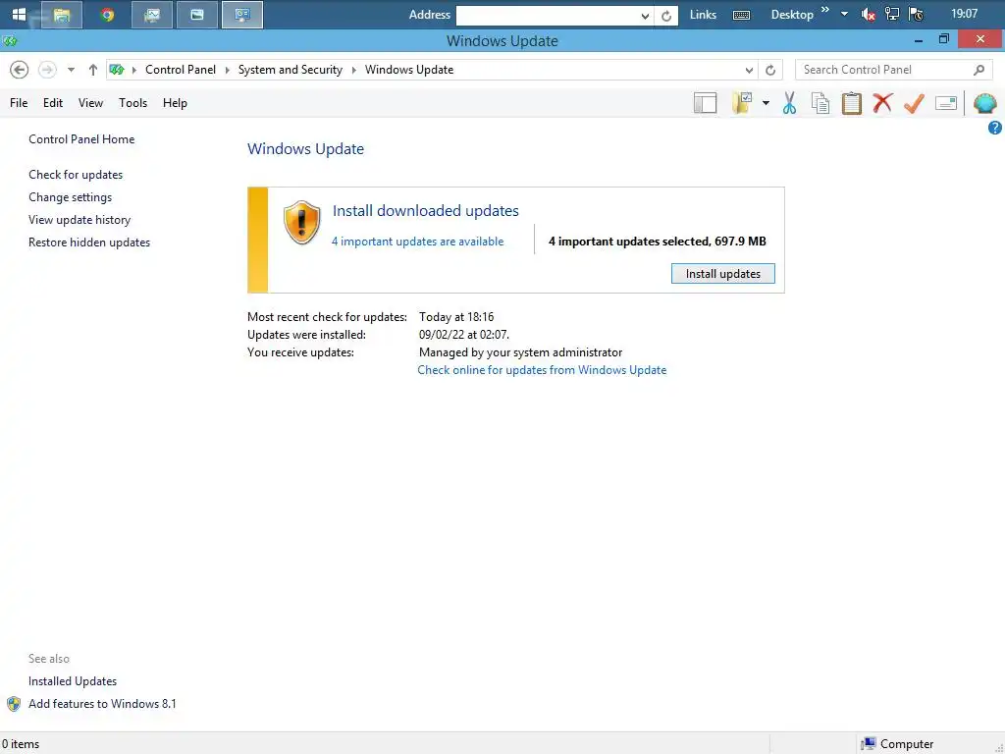Click Computer in status bar
The width and height of the screenshot is (1005, 754).
click(897, 744)
